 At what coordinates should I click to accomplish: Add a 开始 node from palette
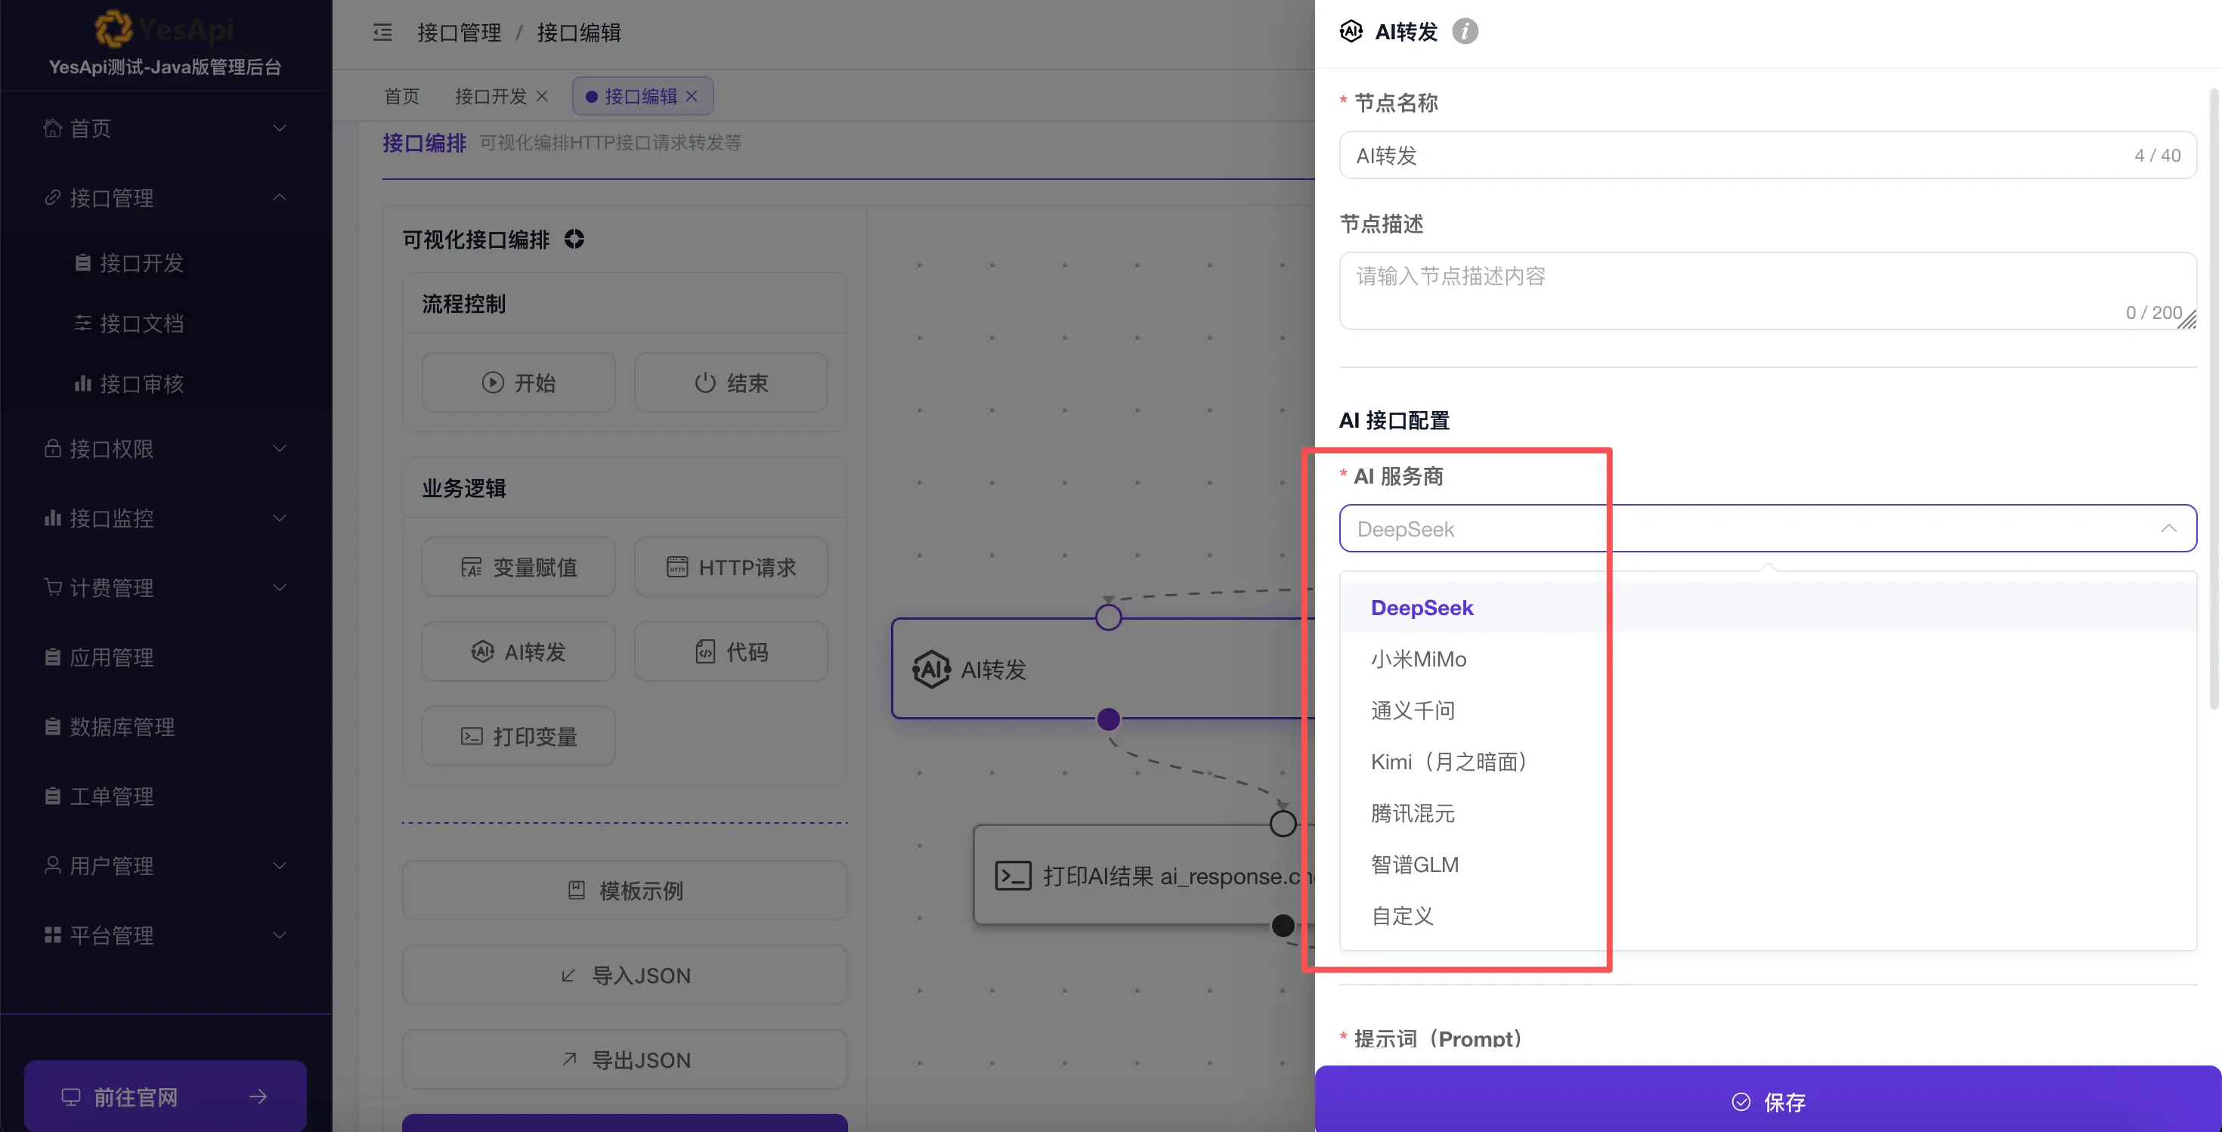[x=518, y=383]
